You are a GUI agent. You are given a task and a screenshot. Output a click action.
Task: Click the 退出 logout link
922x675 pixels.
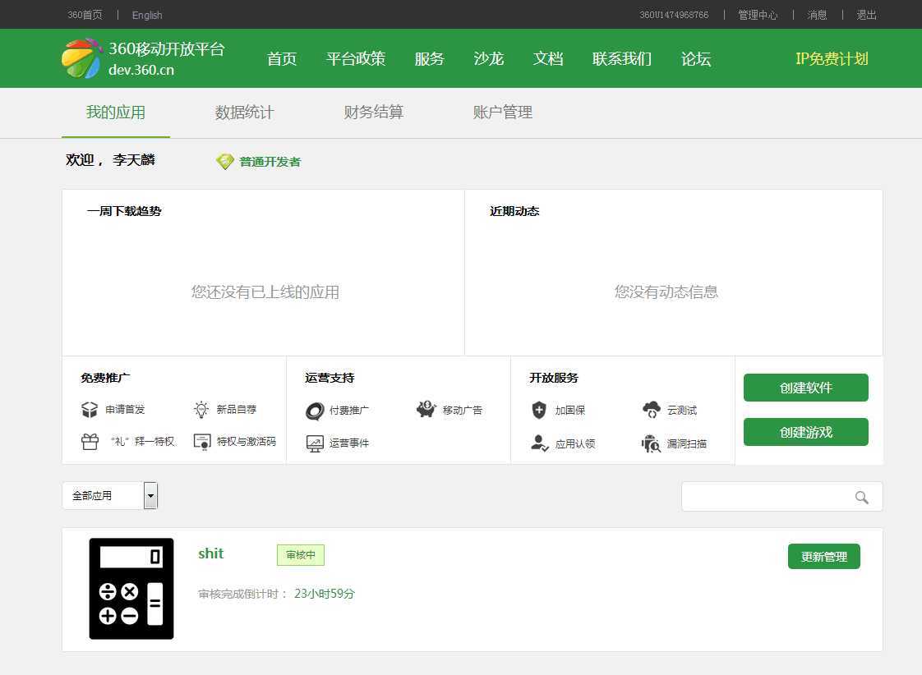pyautogui.click(x=867, y=15)
